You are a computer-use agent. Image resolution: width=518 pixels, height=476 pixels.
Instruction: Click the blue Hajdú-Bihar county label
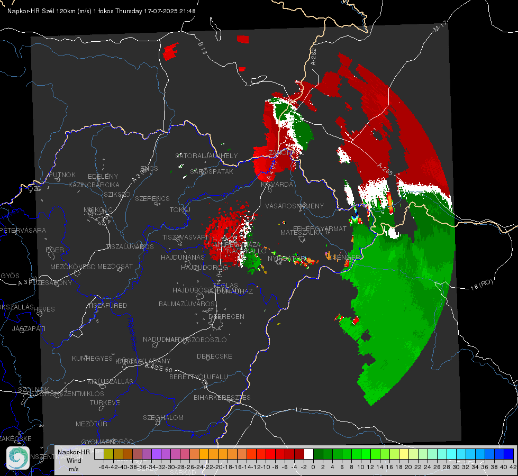(x=132, y=334)
